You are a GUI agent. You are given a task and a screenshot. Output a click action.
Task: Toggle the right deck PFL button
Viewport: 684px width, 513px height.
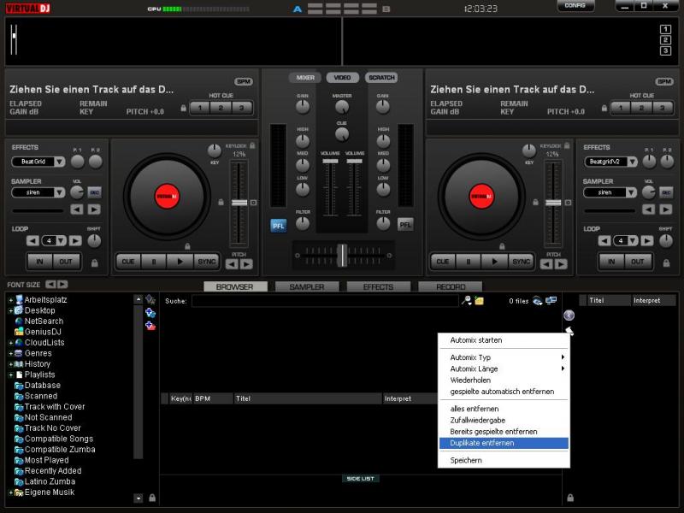click(405, 225)
